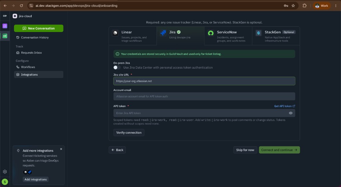Click Verify connection button
This screenshot has height=187, width=341.
tap(129, 133)
